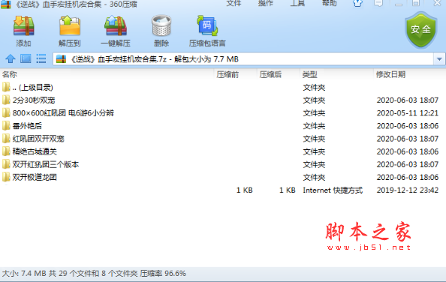Click folder icon of 2分30秒双宠 row
This screenshot has height=282, width=446.
click(6, 100)
